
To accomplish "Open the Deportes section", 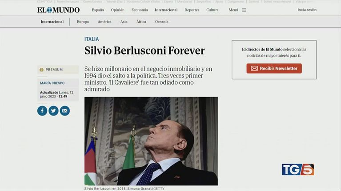I will [192, 10].
